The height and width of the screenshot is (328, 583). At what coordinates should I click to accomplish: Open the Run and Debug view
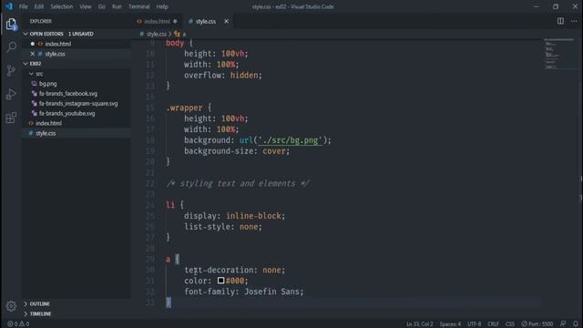[11, 94]
